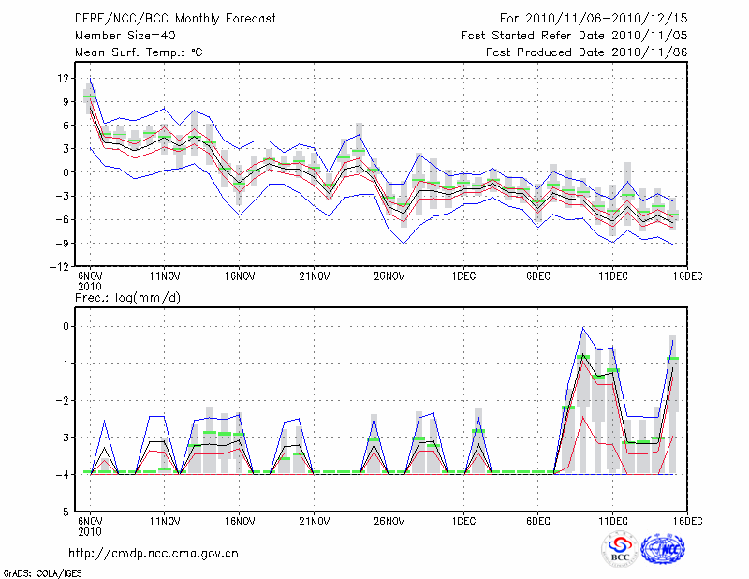Click the -5 value on precipitation y-axis
Screen dimensions: 749x579
click(64, 512)
